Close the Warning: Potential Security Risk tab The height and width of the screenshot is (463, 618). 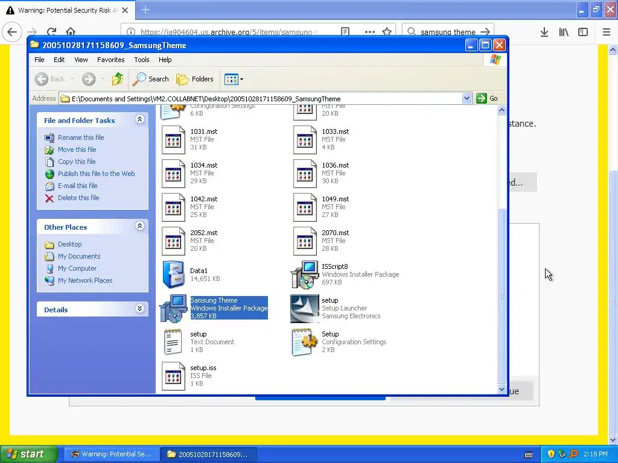coord(125,10)
